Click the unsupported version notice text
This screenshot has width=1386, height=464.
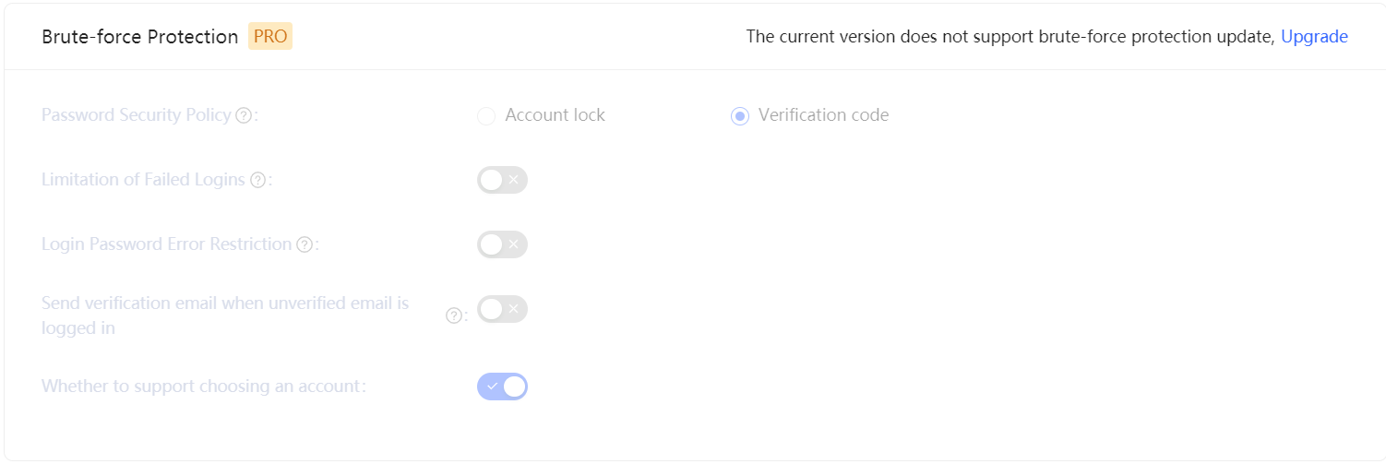(x=1010, y=37)
